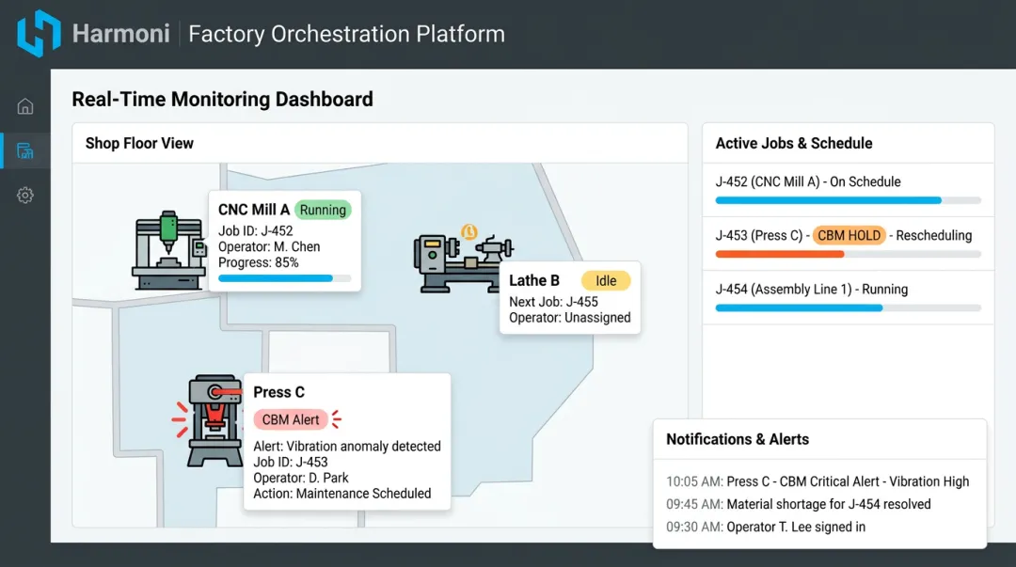Open the 09:30 AM operator signed in notification

[x=766, y=527]
